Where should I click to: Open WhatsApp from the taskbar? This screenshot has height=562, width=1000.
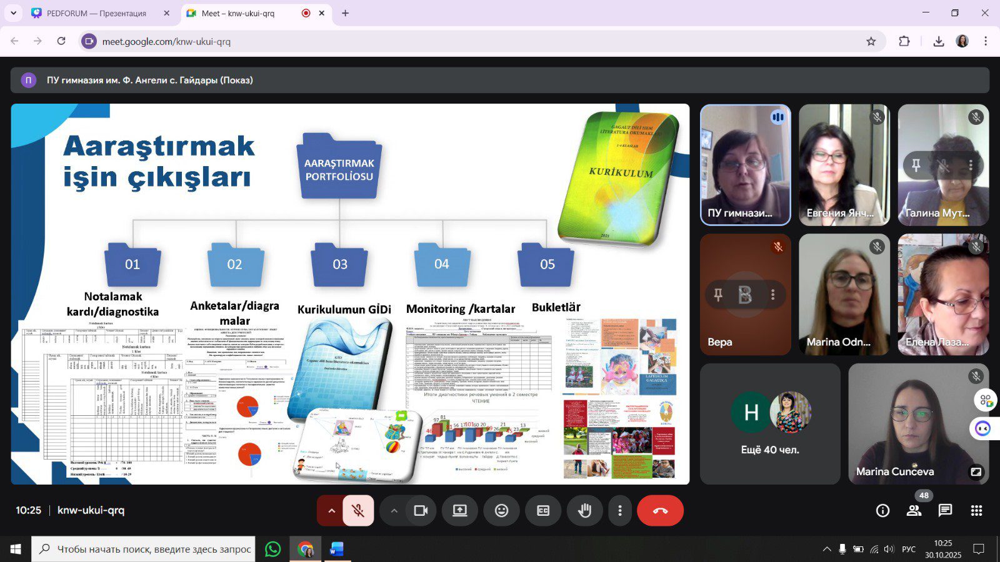(x=273, y=550)
